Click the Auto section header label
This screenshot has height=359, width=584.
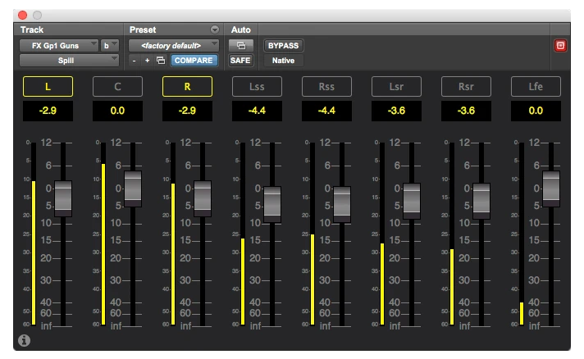pos(241,30)
